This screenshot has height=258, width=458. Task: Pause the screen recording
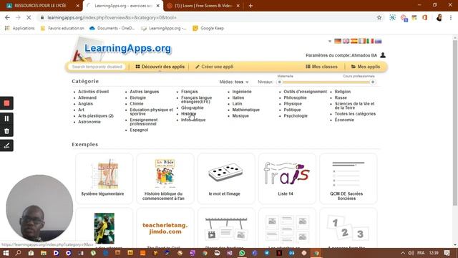pyautogui.click(x=6, y=118)
